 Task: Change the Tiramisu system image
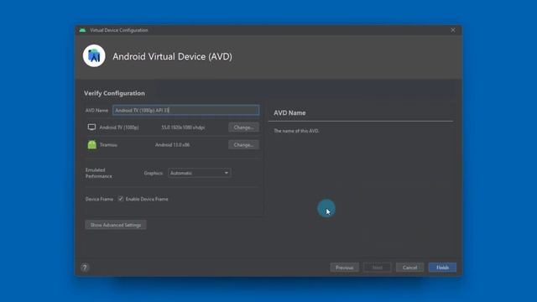243,145
